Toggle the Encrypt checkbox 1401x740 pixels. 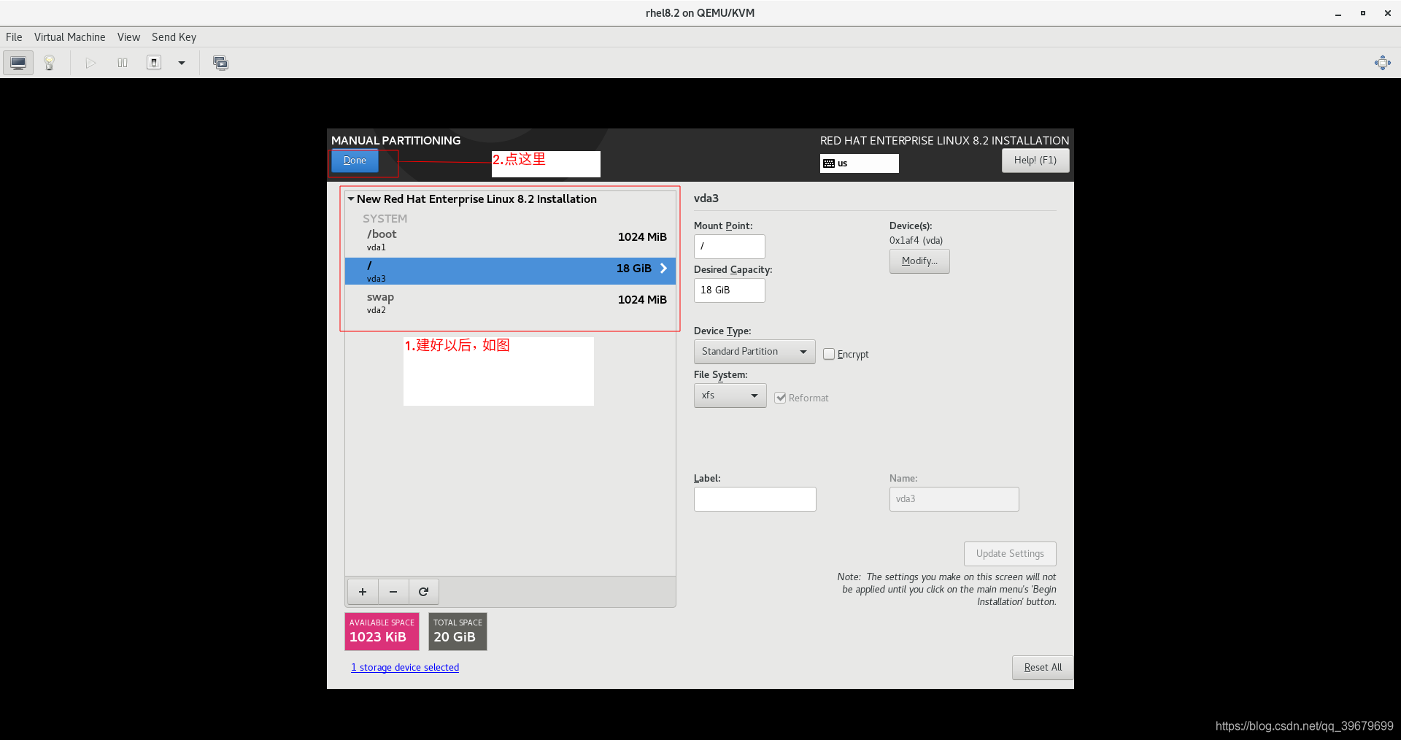829,354
